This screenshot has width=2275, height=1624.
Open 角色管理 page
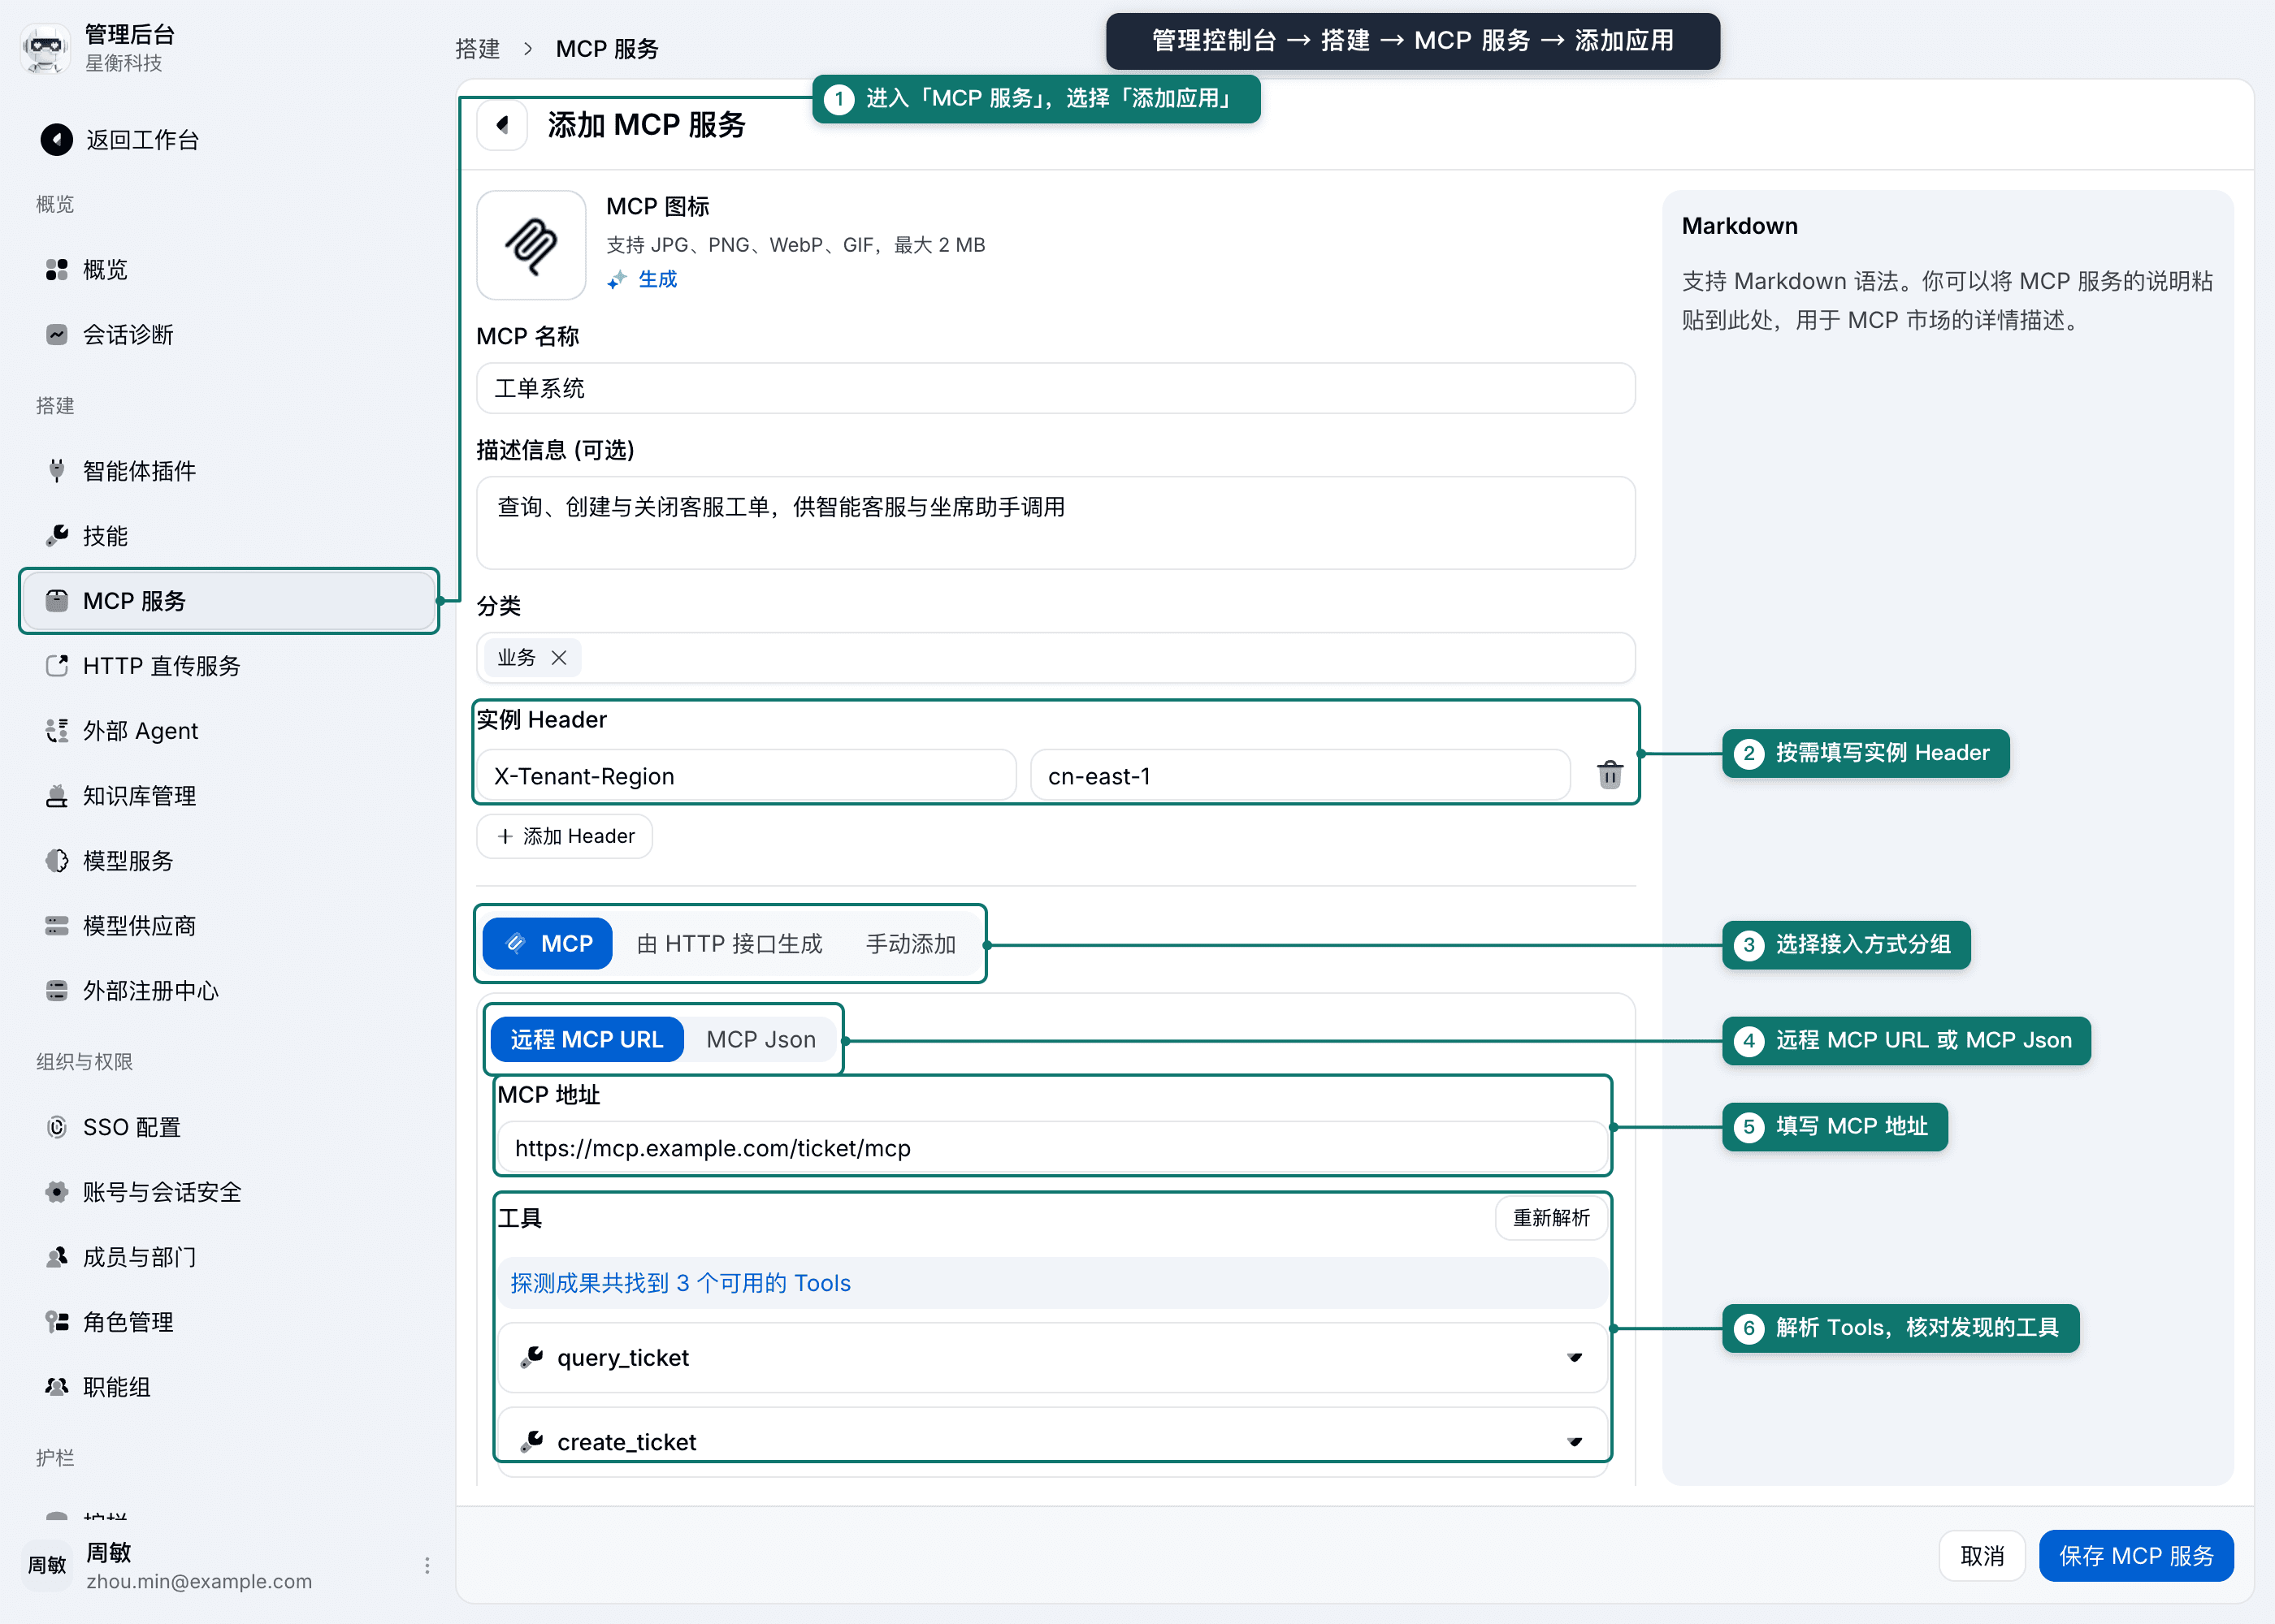pyautogui.click(x=228, y=1321)
